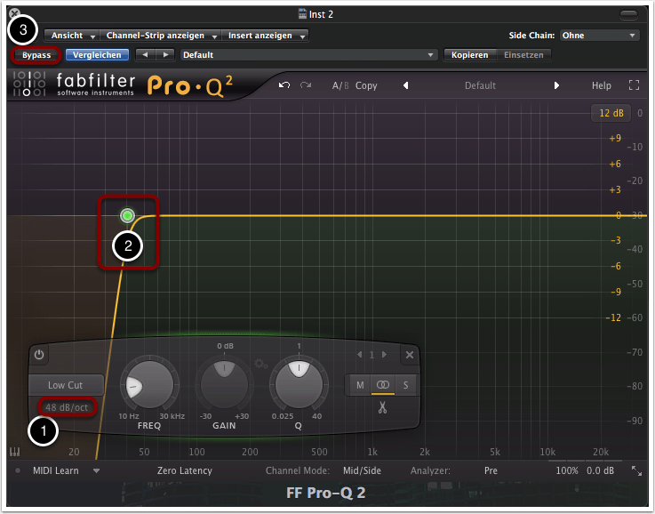Open the Ansicht menu
Viewport: 655px width, 514px height.
tap(73, 36)
